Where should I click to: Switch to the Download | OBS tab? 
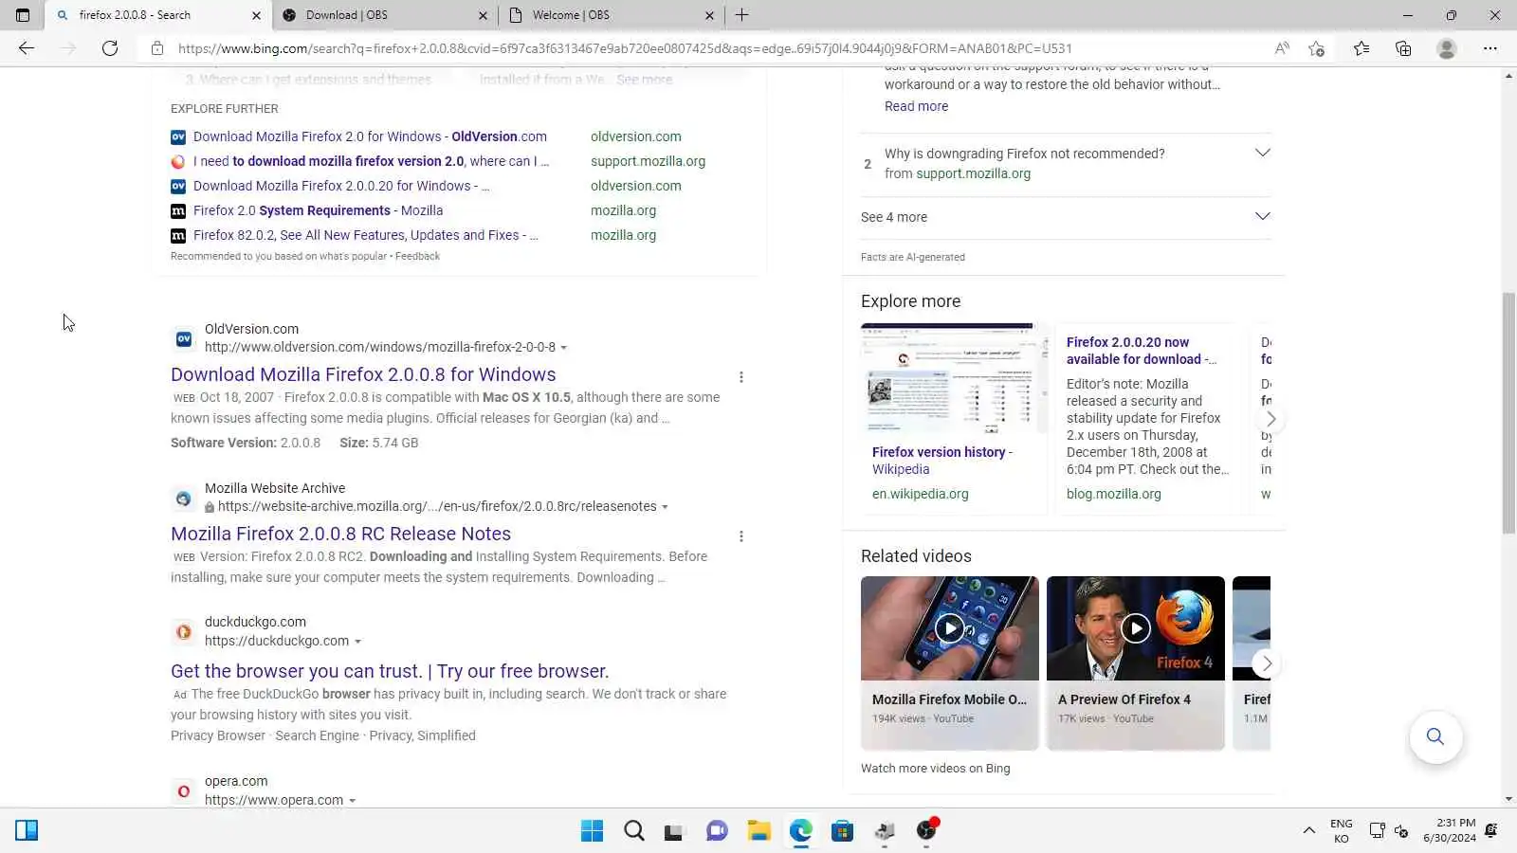384,15
